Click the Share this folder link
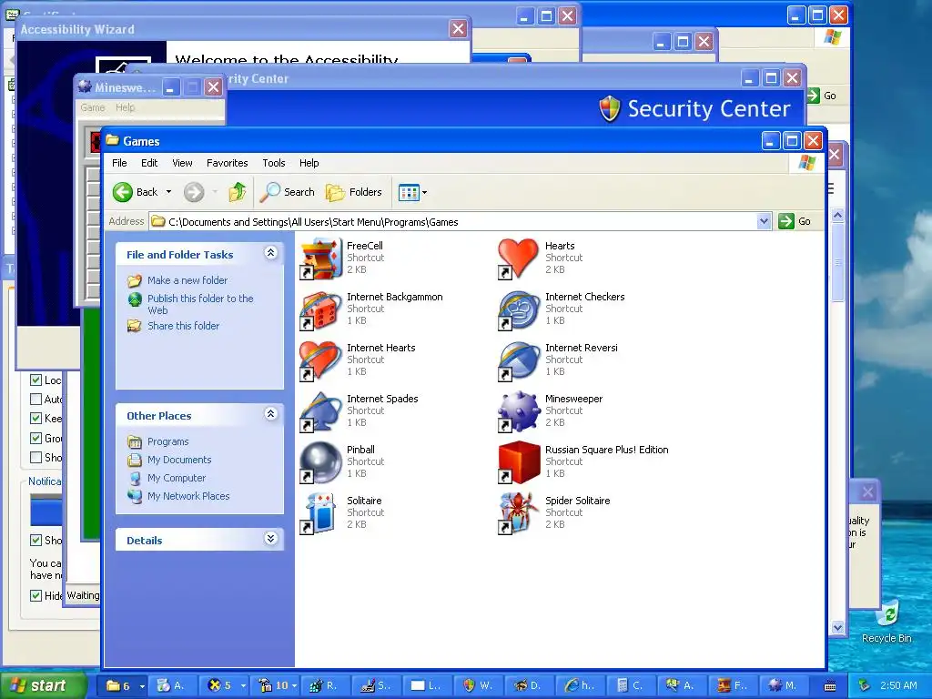Viewport: 932px width, 699px height. [x=183, y=326]
